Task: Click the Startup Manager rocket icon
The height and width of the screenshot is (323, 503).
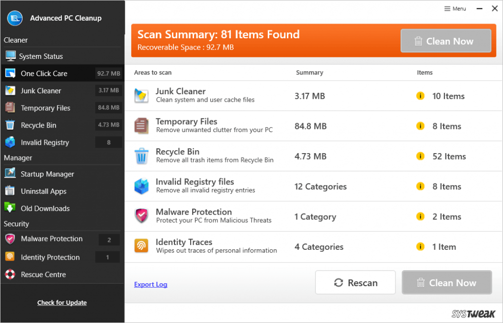Action: pyautogui.click(x=10, y=173)
